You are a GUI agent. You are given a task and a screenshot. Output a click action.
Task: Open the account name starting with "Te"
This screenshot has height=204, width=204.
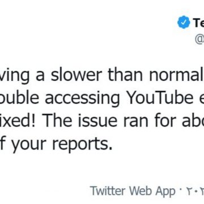[x=198, y=23]
